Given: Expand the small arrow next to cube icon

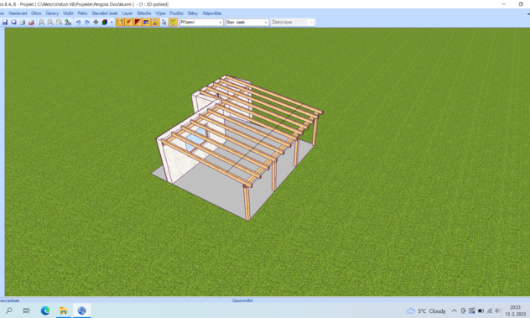Looking at the screenshot, I should (112, 23).
